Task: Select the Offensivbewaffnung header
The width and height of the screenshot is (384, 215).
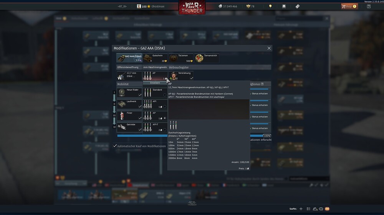Action: click(x=129, y=67)
